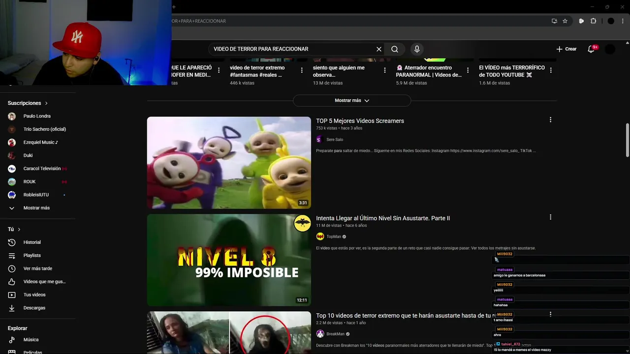The width and height of the screenshot is (630, 354).
Task: Start voice search with microphone icon
Action: click(417, 49)
